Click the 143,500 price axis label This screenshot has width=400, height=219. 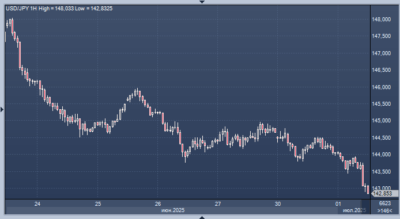[381, 171]
